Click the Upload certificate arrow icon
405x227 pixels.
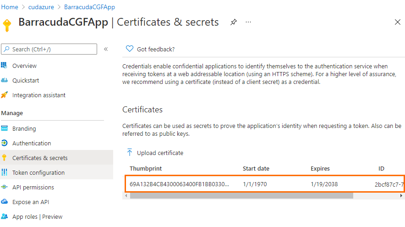click(130, 153)
